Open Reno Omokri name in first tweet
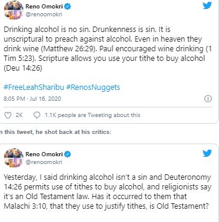The height and width of the screenshot is (222, 219). click(44, 7)
